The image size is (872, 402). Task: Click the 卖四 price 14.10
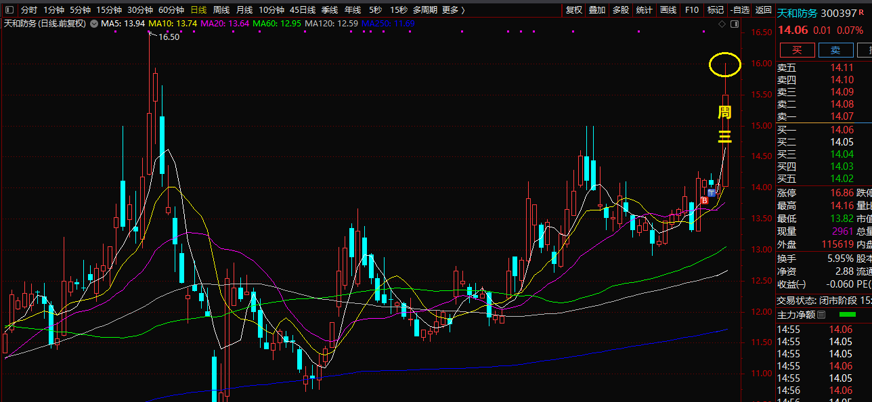click(842, 80)
